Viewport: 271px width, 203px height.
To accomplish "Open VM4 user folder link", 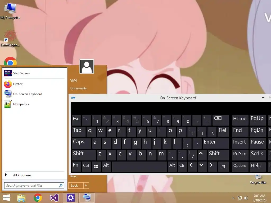I will coord(74,80).
